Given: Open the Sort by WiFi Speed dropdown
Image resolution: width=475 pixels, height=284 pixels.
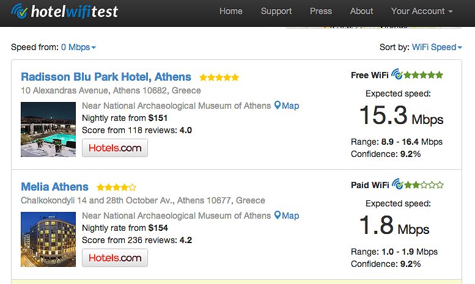Looking at the screenshot, I should coord(437,47).
